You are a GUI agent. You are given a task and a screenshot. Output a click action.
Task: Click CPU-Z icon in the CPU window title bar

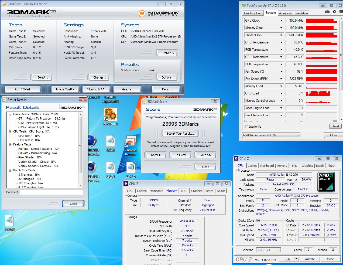(x=236, y=158)
